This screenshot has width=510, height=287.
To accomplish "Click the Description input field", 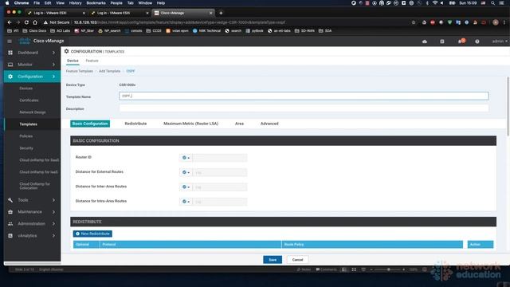I will [304, 108].
